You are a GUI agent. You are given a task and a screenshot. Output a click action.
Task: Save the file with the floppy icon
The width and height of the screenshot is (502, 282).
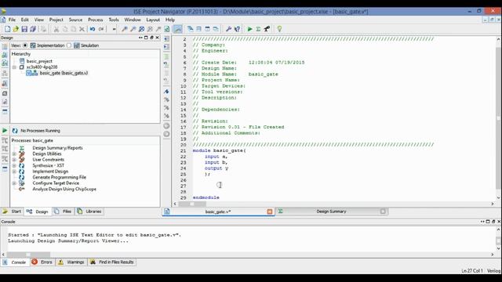click(24, 29)
